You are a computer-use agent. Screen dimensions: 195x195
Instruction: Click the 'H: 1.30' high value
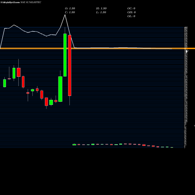[x=101, y=9]
